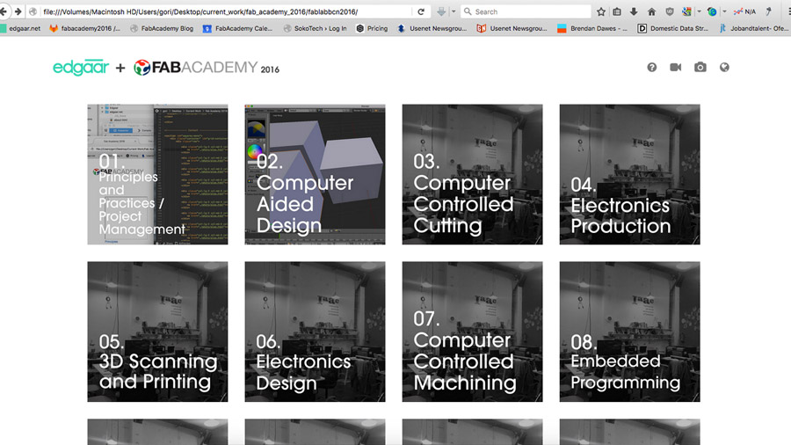Click the blue download arrow icon next to reload
791x445 pixels.
click(441, 11)
